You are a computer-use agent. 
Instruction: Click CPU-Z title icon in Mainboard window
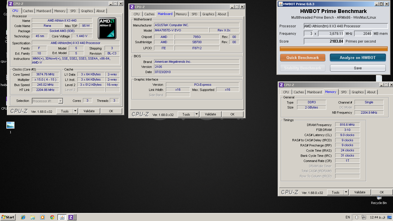point(132,7)
